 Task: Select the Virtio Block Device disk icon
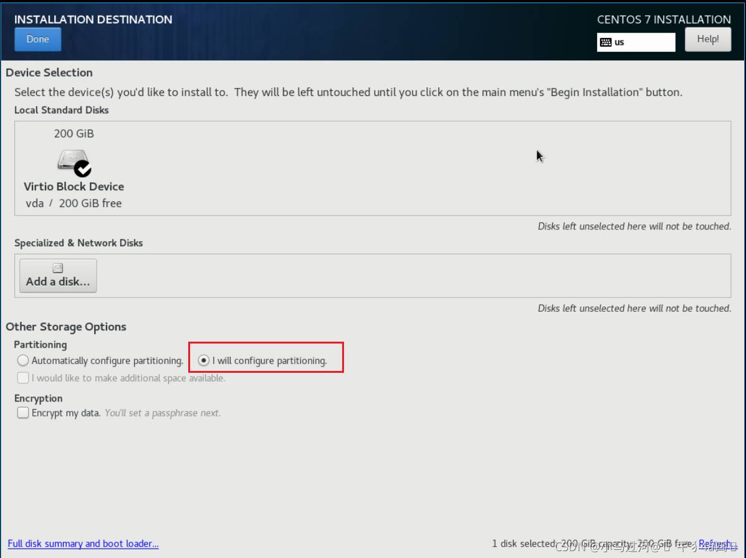[x=70, y=161]
